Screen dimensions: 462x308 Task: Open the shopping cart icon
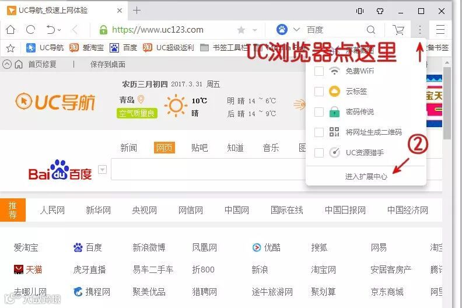pos(398,30)
